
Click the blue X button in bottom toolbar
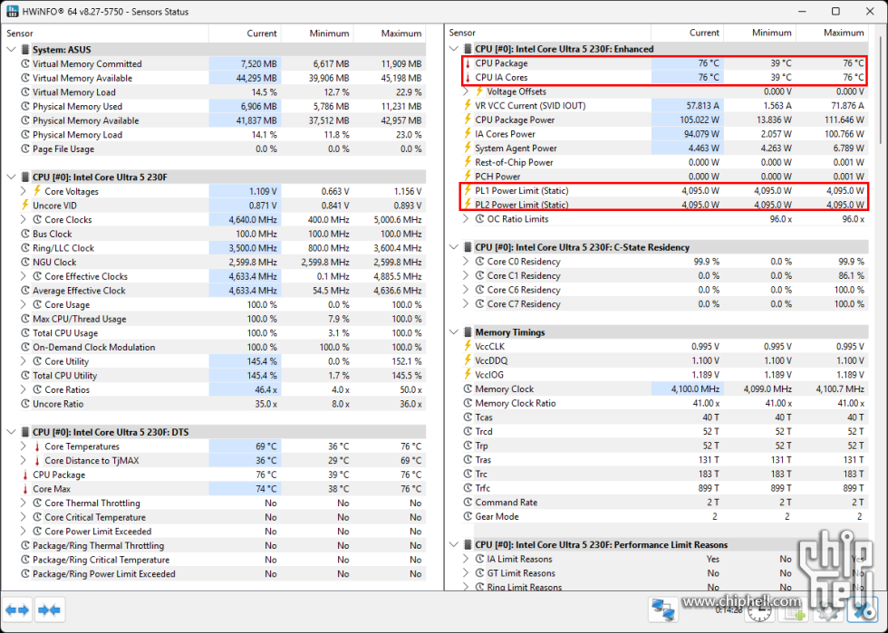tap(863, 610)
